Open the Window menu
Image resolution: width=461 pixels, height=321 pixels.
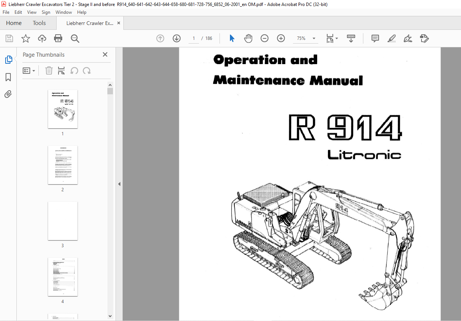coord(64,12)
